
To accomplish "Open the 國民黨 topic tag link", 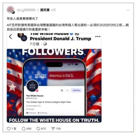I will coord(45,10).
